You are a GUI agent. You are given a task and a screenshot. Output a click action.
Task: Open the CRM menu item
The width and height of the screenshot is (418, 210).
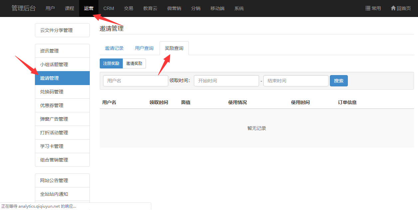pos(109,8)
